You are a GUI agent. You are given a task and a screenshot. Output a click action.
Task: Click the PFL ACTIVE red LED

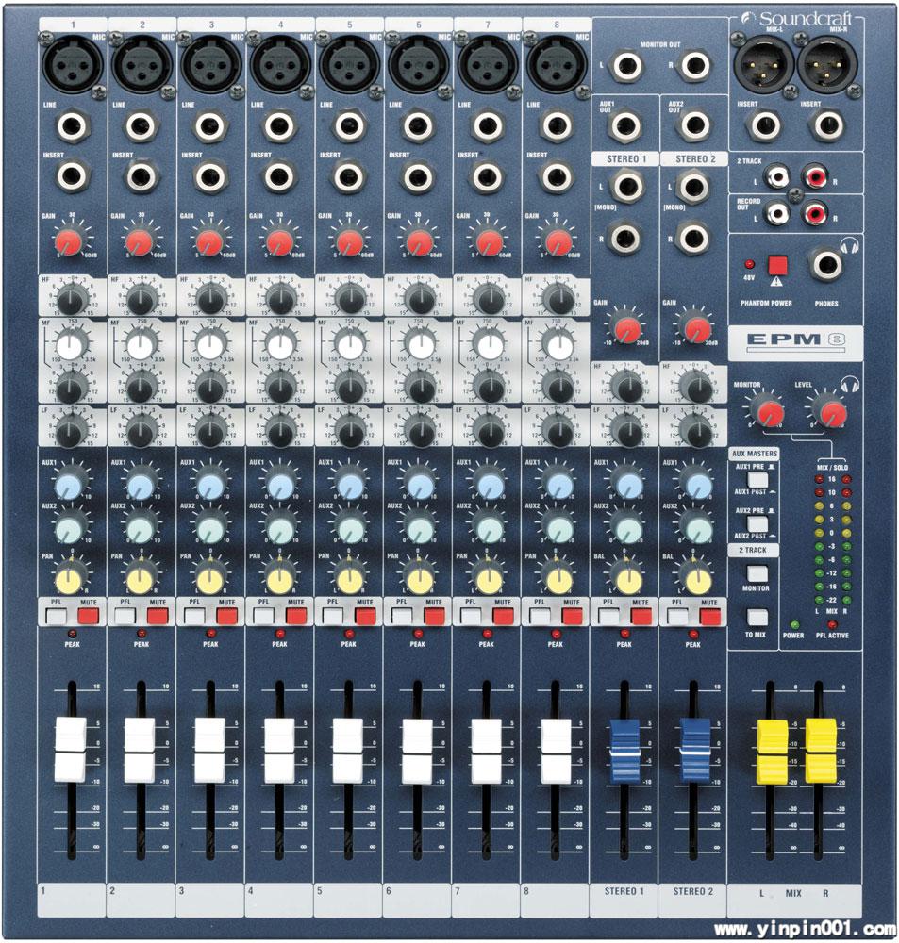click(x=832, y=624)
